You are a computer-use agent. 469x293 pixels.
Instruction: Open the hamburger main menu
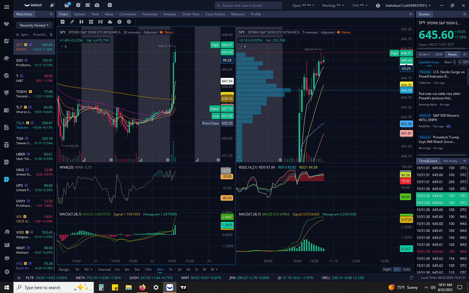[6, 6]
